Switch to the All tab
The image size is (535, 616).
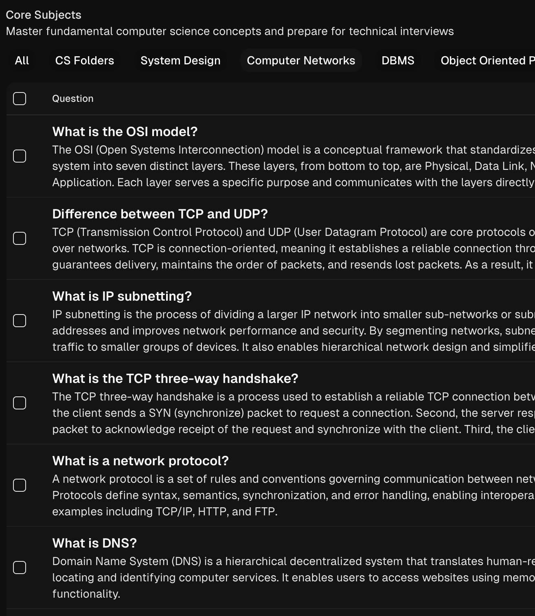pyautogui.click(x=22, y=61)
